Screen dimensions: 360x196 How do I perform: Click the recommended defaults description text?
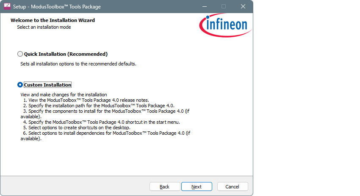pyautogui.click(x=78, y=64)
